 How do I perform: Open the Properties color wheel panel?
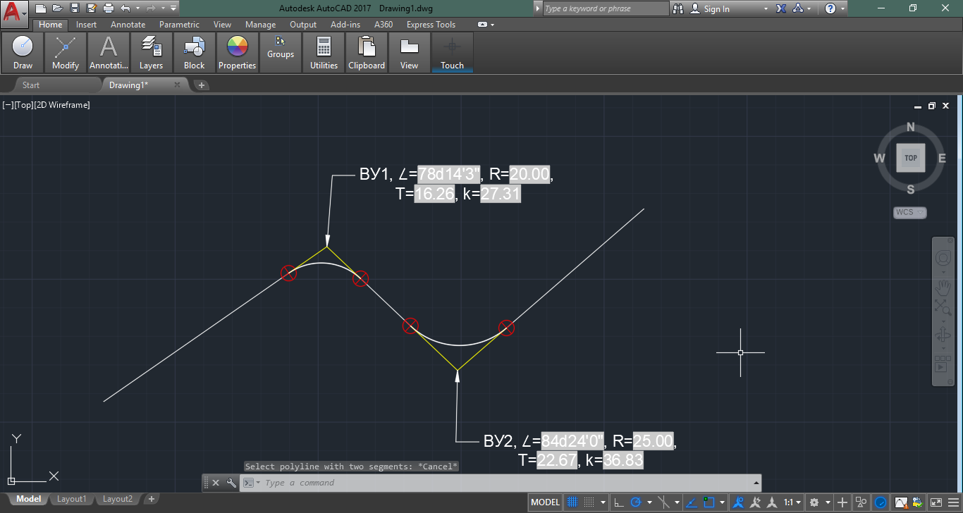(x=237, y=53)
